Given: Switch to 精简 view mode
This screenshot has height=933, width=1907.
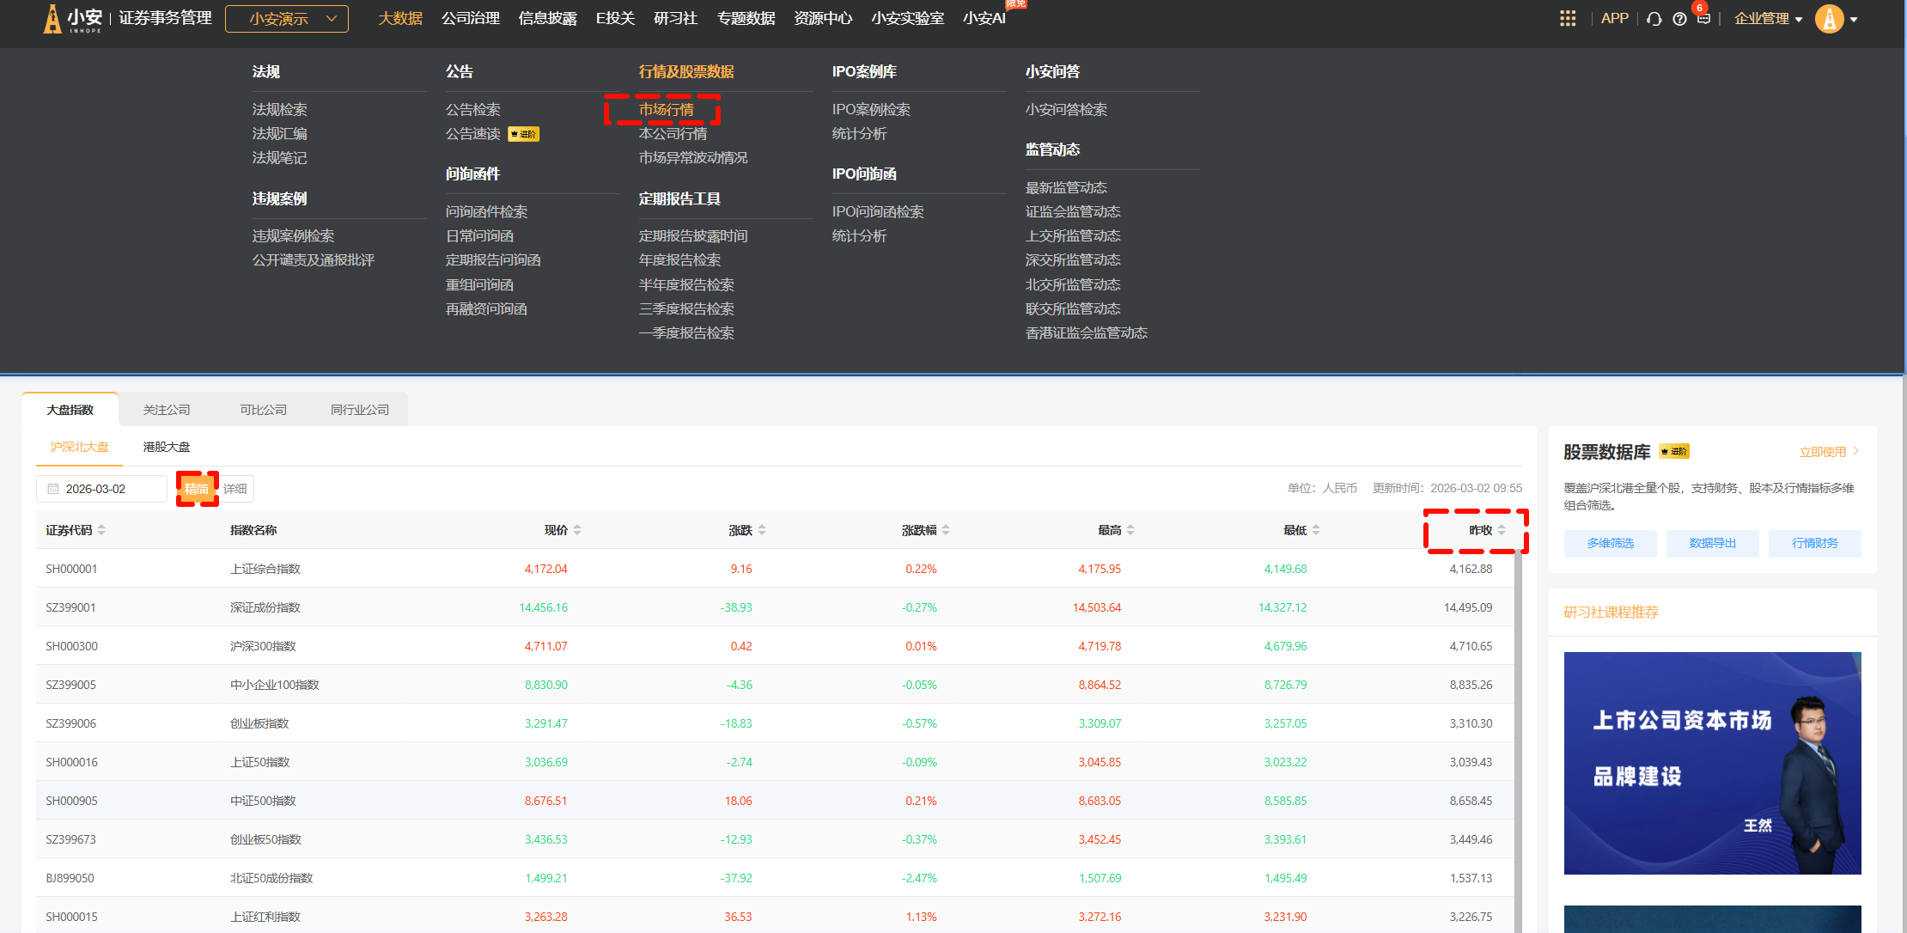Looking at the screenshot, I should point(197,489).
